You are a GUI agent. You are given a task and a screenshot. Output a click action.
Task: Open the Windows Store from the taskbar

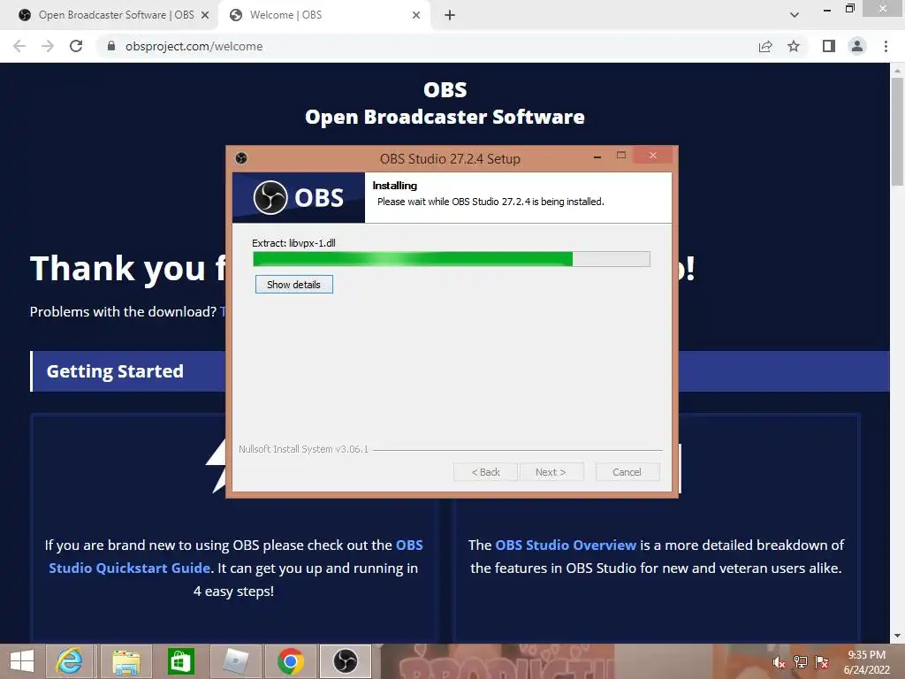tap(180, 661)
